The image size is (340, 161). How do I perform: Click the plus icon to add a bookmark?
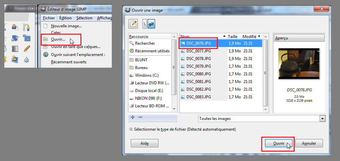click(132, 117)
